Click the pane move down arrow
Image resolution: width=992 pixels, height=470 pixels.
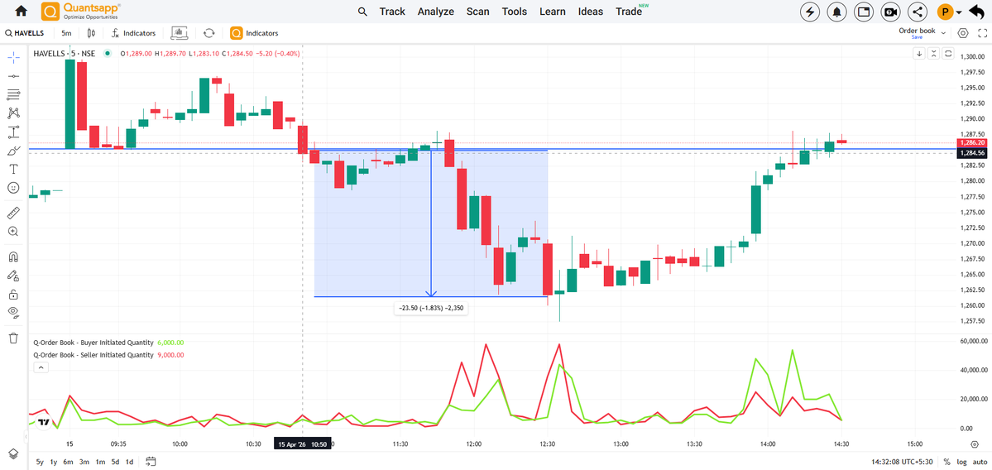point(919,54)
